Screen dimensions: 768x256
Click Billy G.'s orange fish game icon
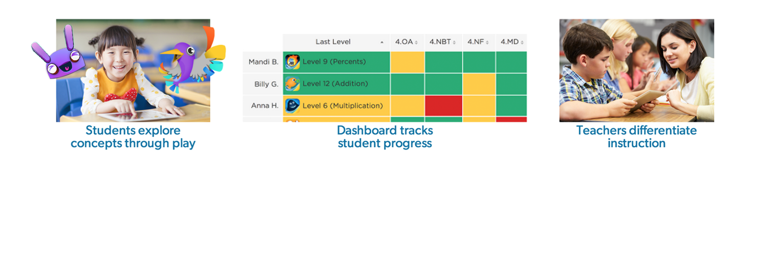pos(292,84)
